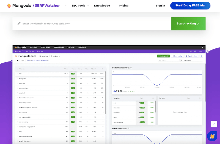Tick the checkbox for keyword mangools
The height and width of the screenshot is (144, 220).
[x=18, y=78]
